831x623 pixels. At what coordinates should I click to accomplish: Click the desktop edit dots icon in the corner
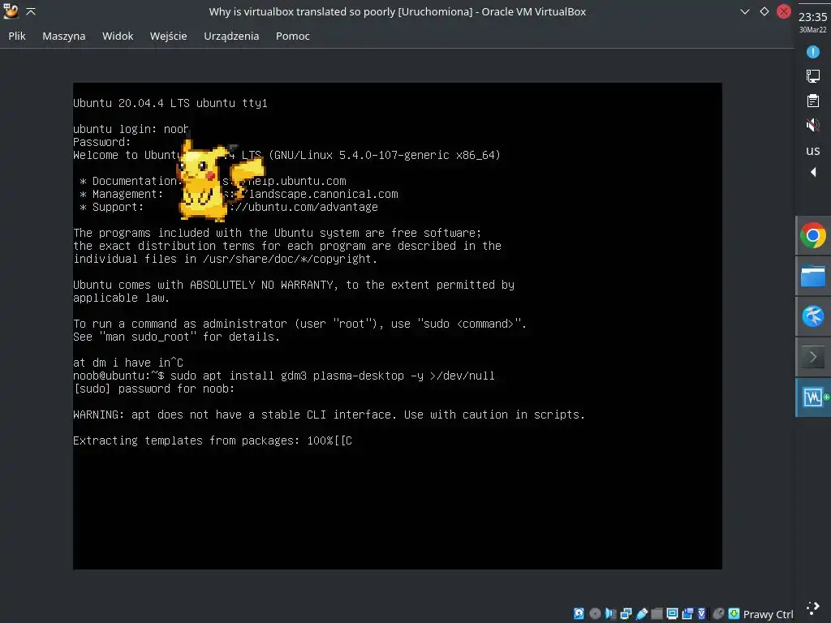pyautogui.click(x=813, y=608)
